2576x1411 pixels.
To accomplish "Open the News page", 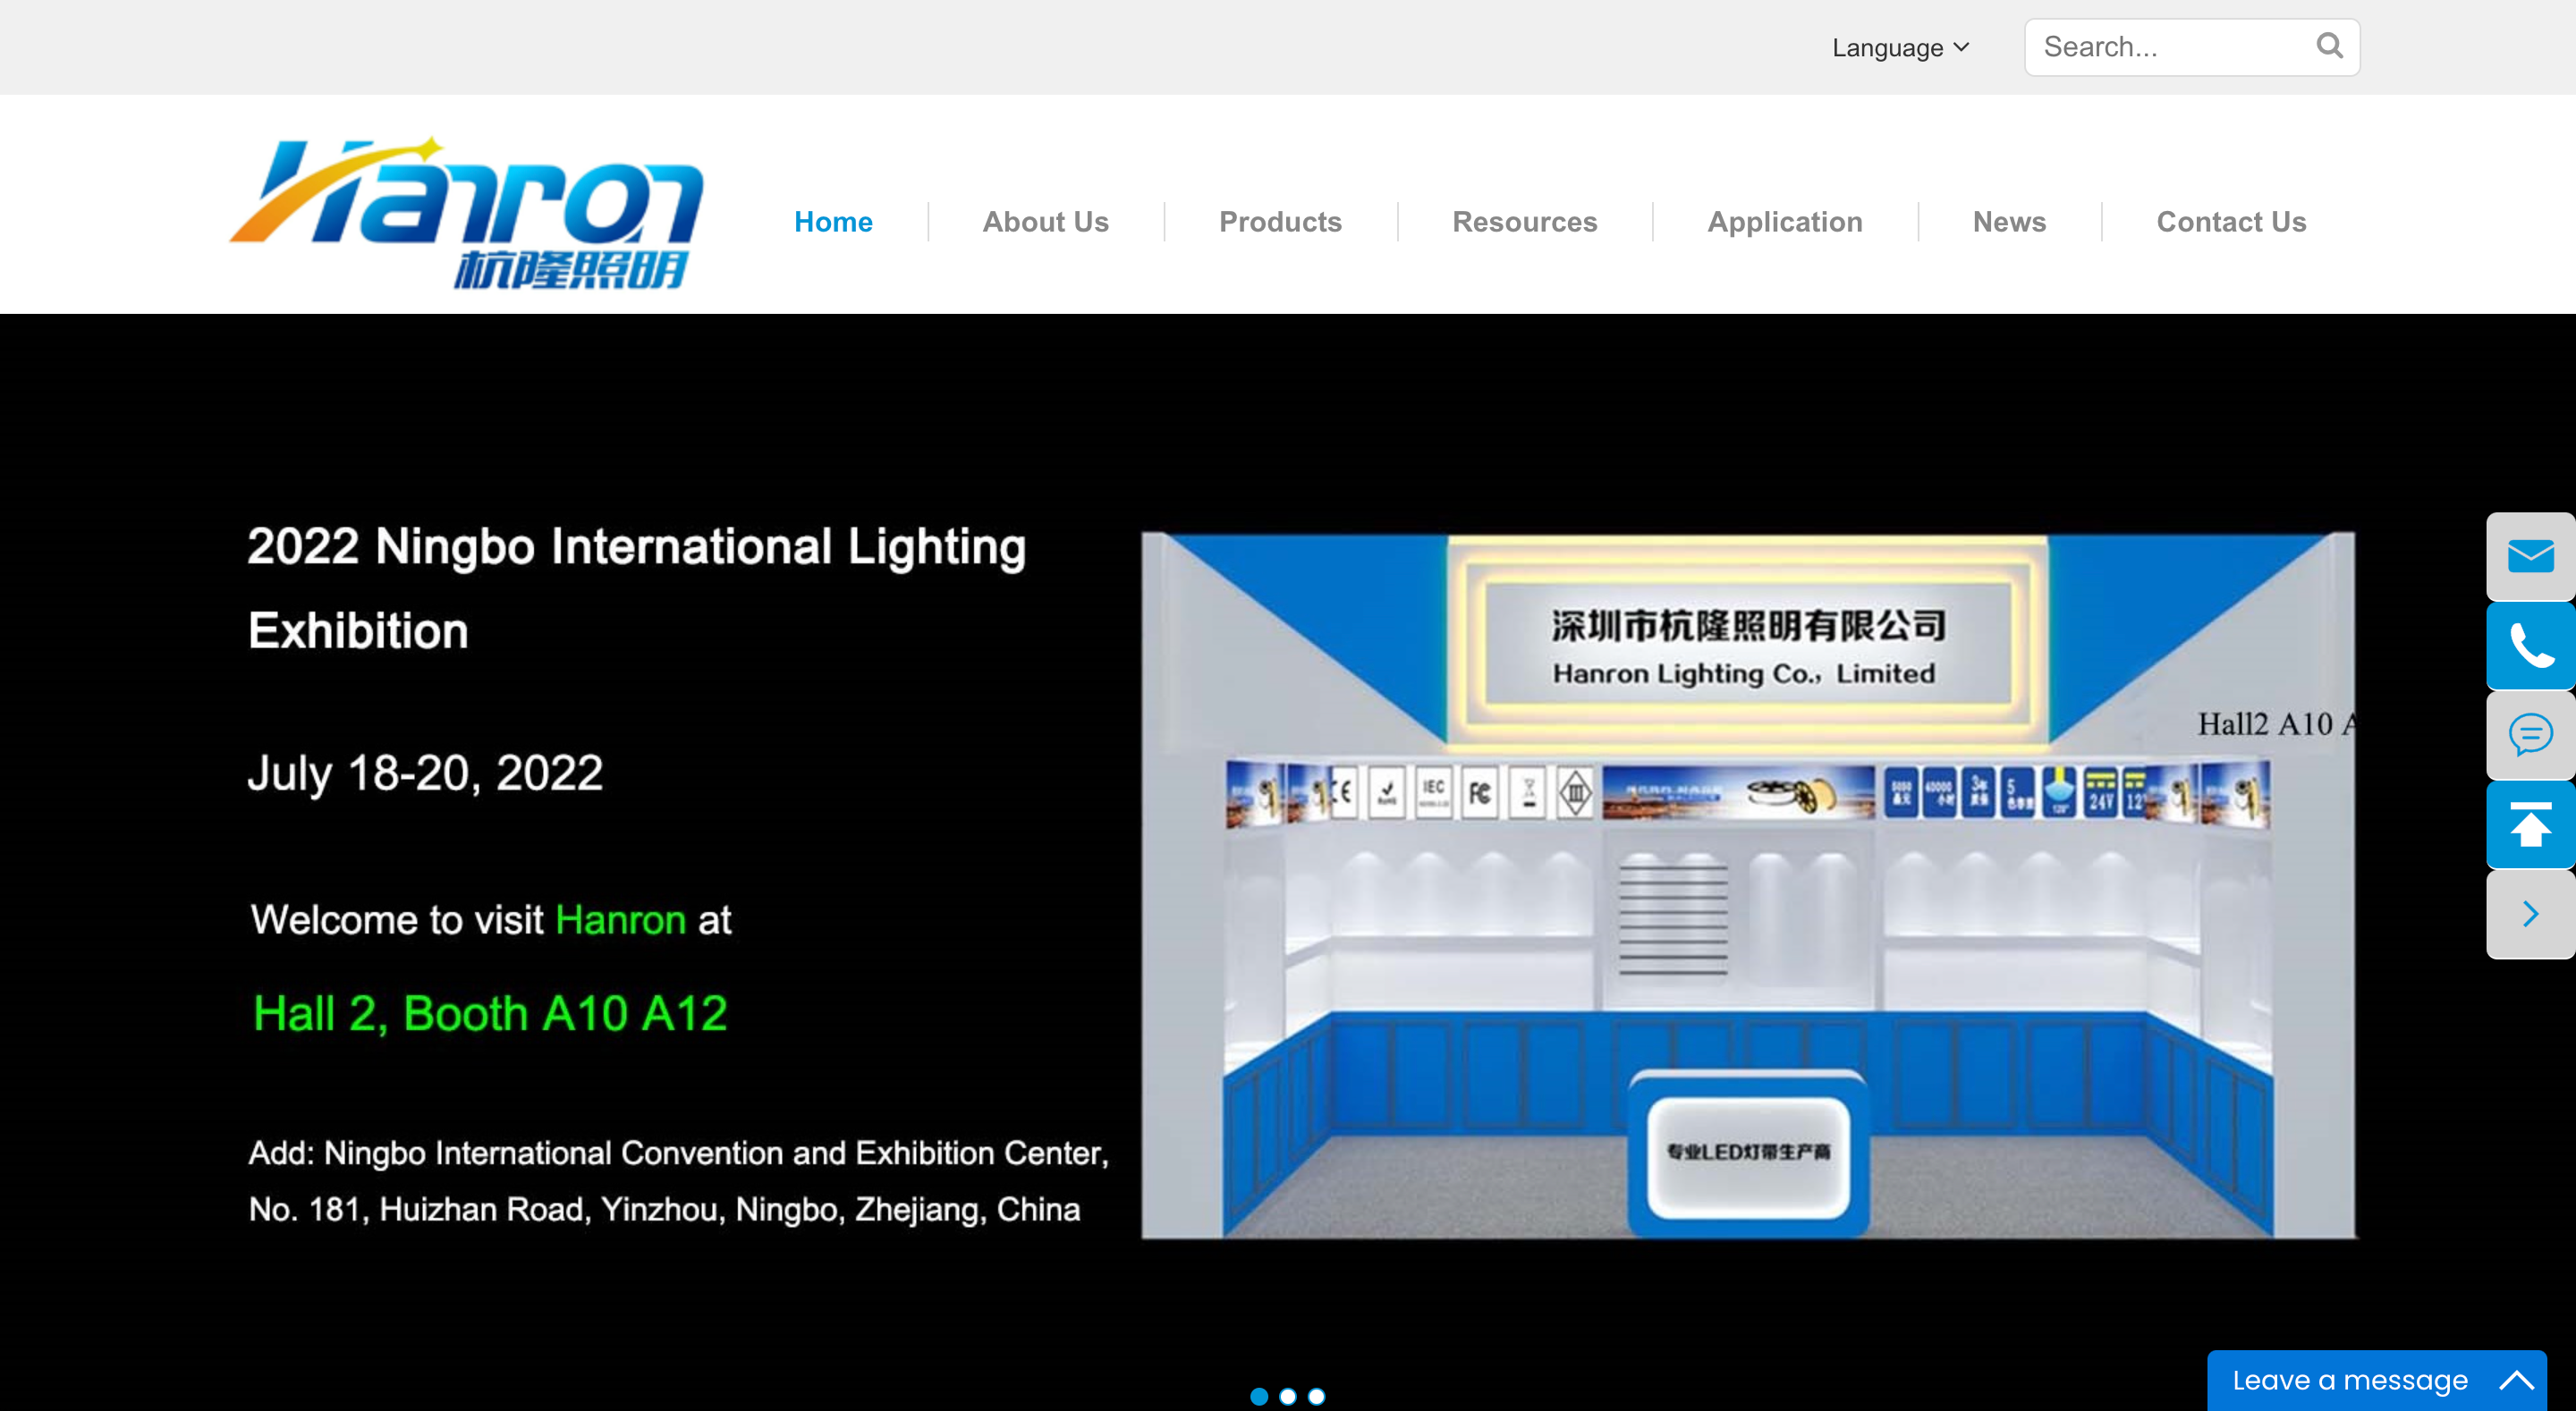I will click(2009, 221).
